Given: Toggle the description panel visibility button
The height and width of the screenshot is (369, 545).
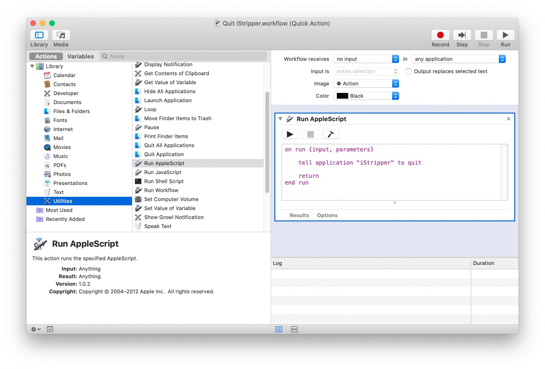Looking at the screenshot, I should [x=50, y=329].
